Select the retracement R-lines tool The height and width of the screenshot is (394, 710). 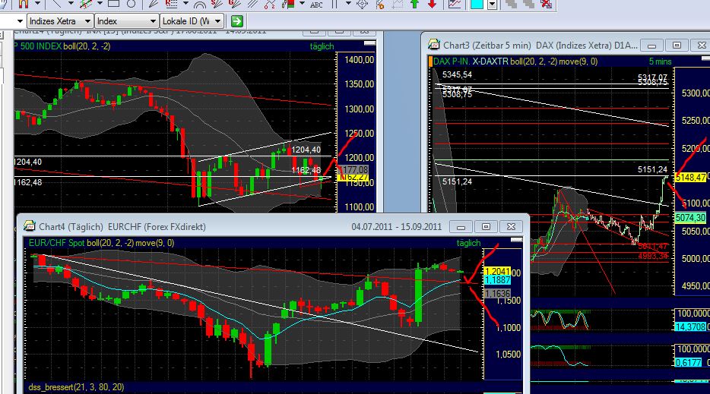click(x=171, y=4)
